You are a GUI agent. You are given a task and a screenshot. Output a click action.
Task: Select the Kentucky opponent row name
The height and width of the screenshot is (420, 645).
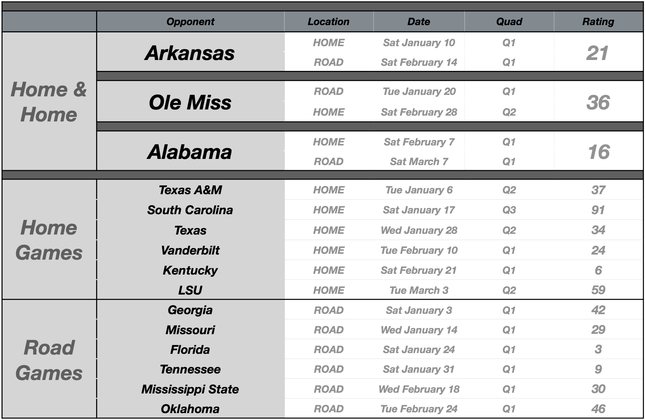(x=190, y=270)
